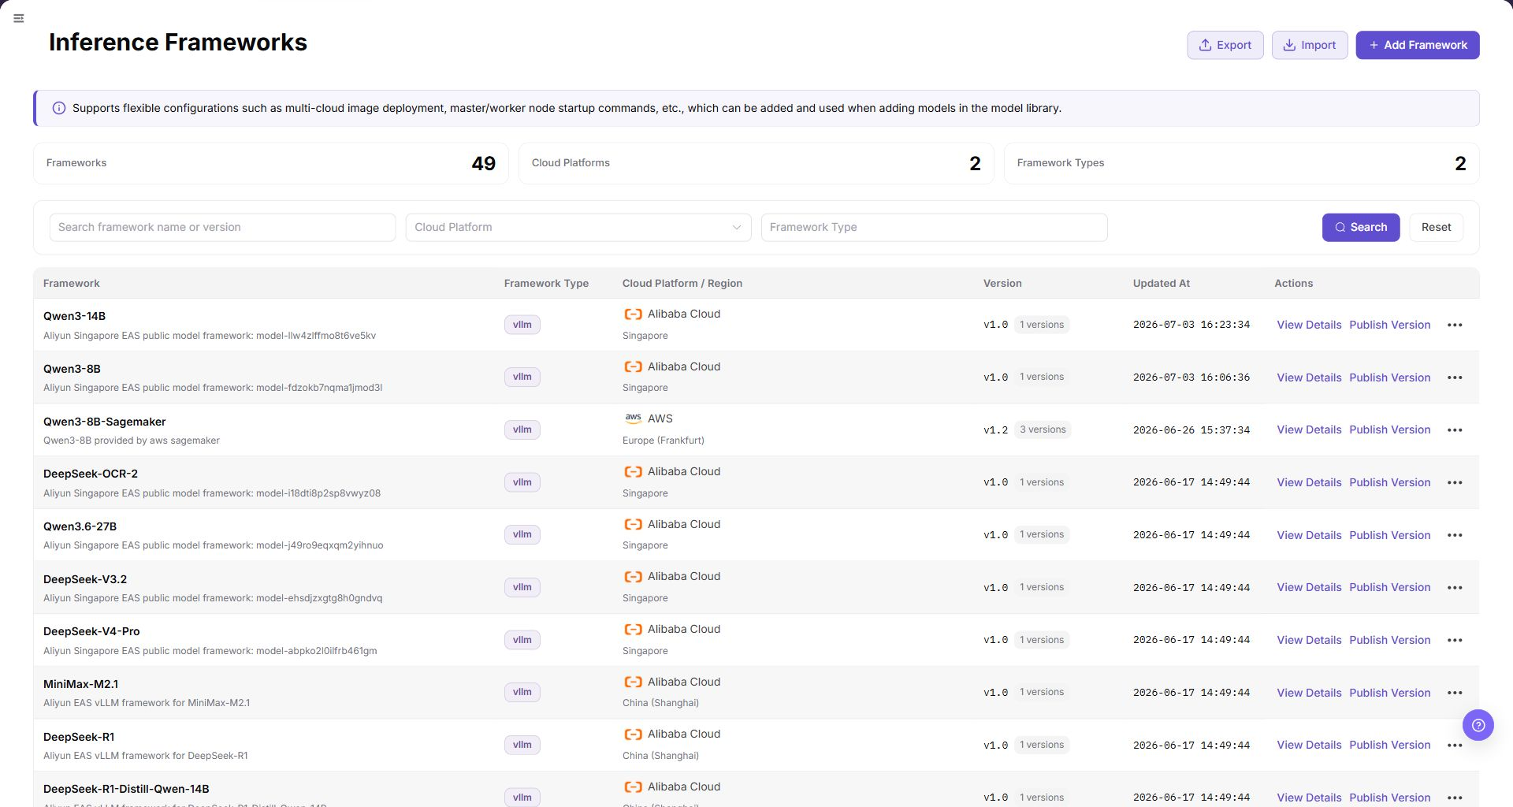Screen dimensions: 1513x807
Task: Open more actions menu for DeepSeek-OCR-2
Action: (x=1455, y=482)
